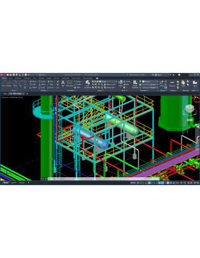
Task: Select the Circle tool
Action: 15,83
